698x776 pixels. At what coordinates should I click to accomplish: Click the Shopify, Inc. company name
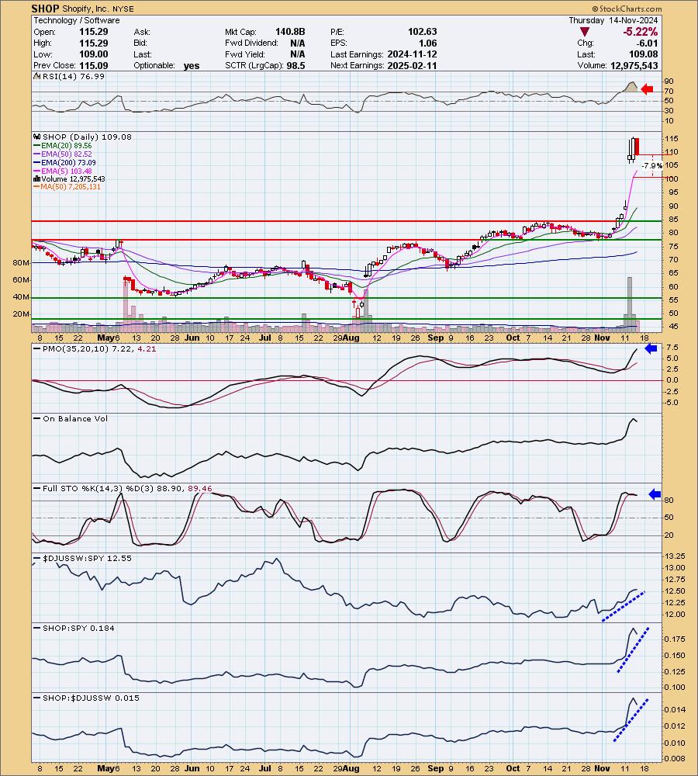pos(85,9)
